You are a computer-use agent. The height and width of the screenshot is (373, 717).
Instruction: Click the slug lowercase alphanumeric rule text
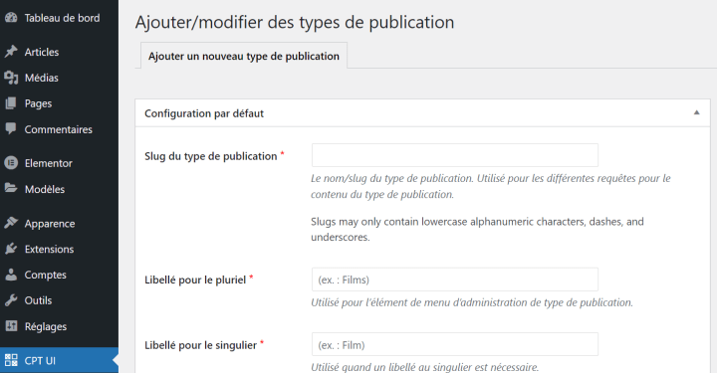tap(477, 229)
